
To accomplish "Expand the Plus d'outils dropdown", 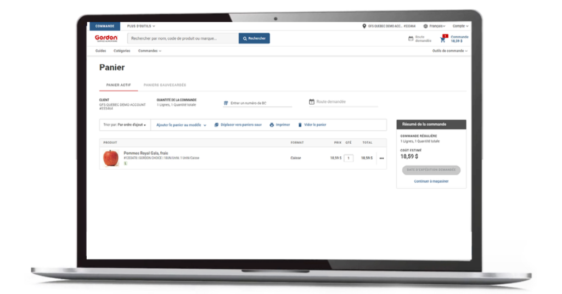I will 141,26.
